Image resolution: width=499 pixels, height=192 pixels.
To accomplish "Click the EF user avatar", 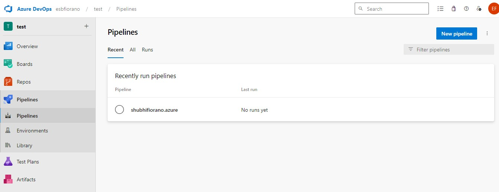I will coord(493,9).
